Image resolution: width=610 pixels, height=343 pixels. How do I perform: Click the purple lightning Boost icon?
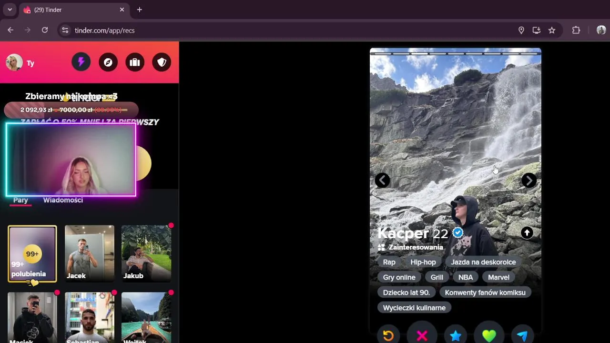pos(81,62)
